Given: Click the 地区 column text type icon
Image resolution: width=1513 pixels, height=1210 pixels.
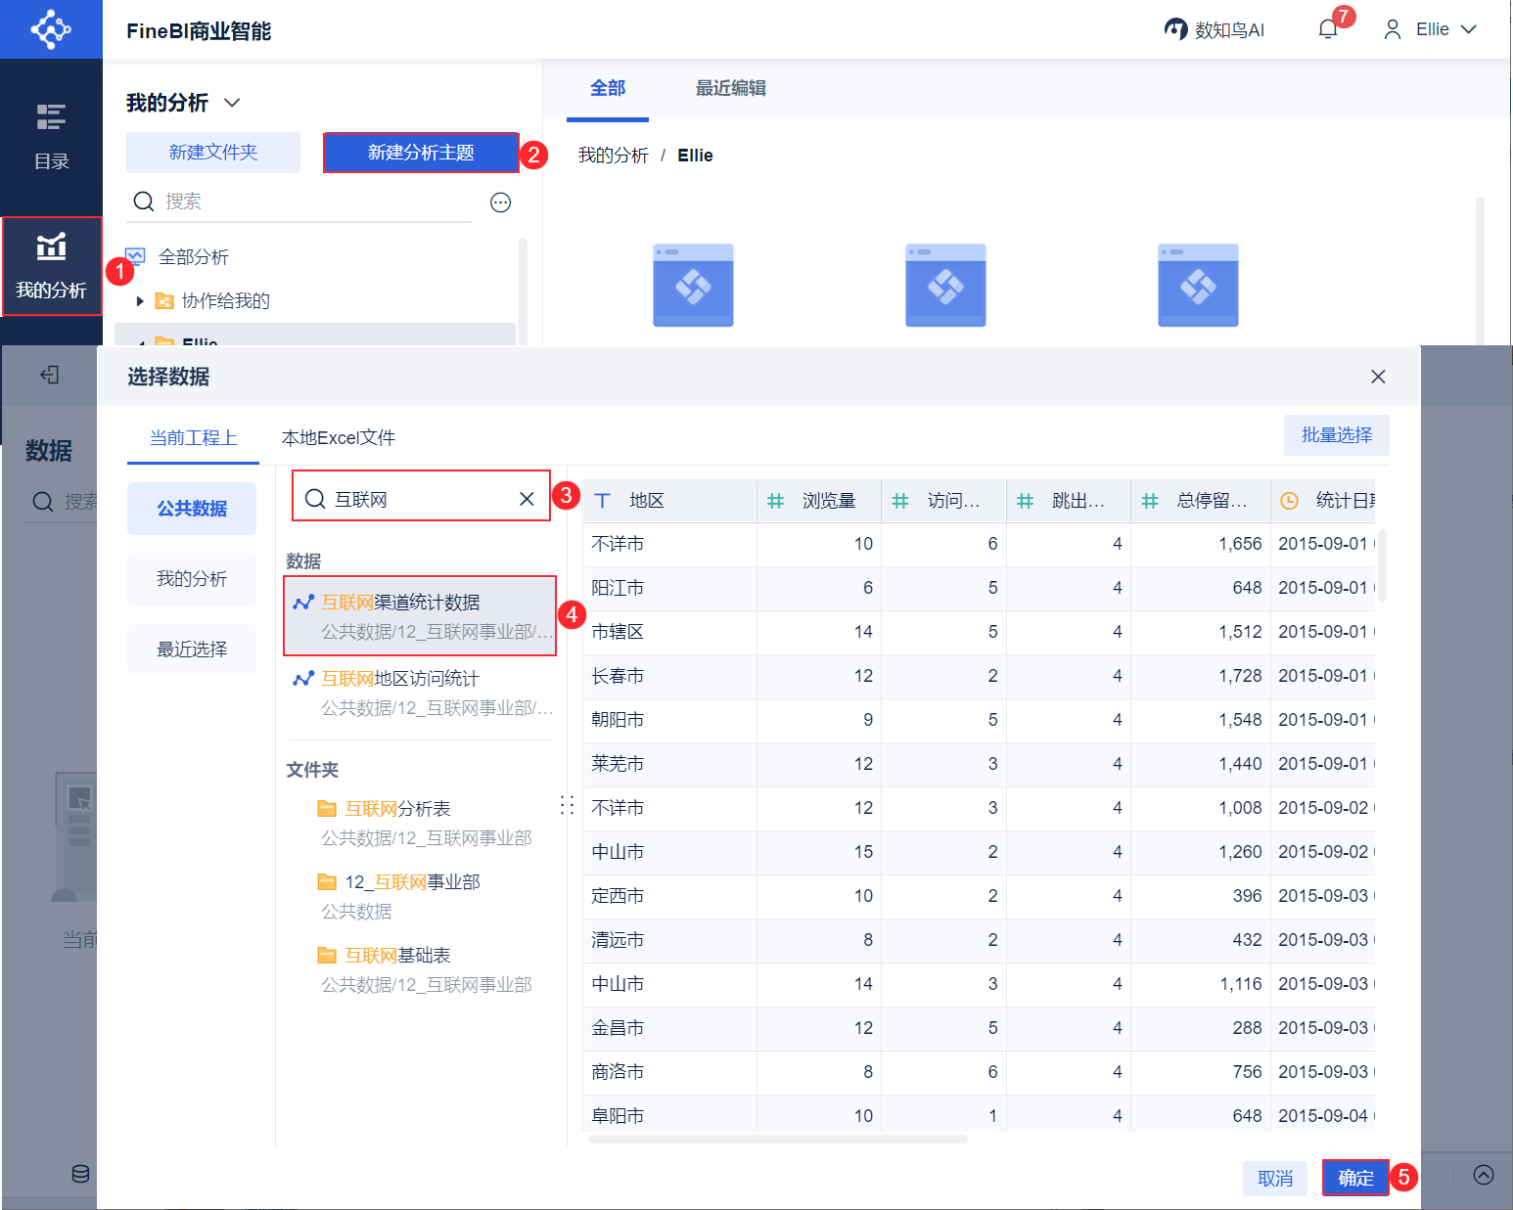Looking at the screenshot, I should point(603,501).
